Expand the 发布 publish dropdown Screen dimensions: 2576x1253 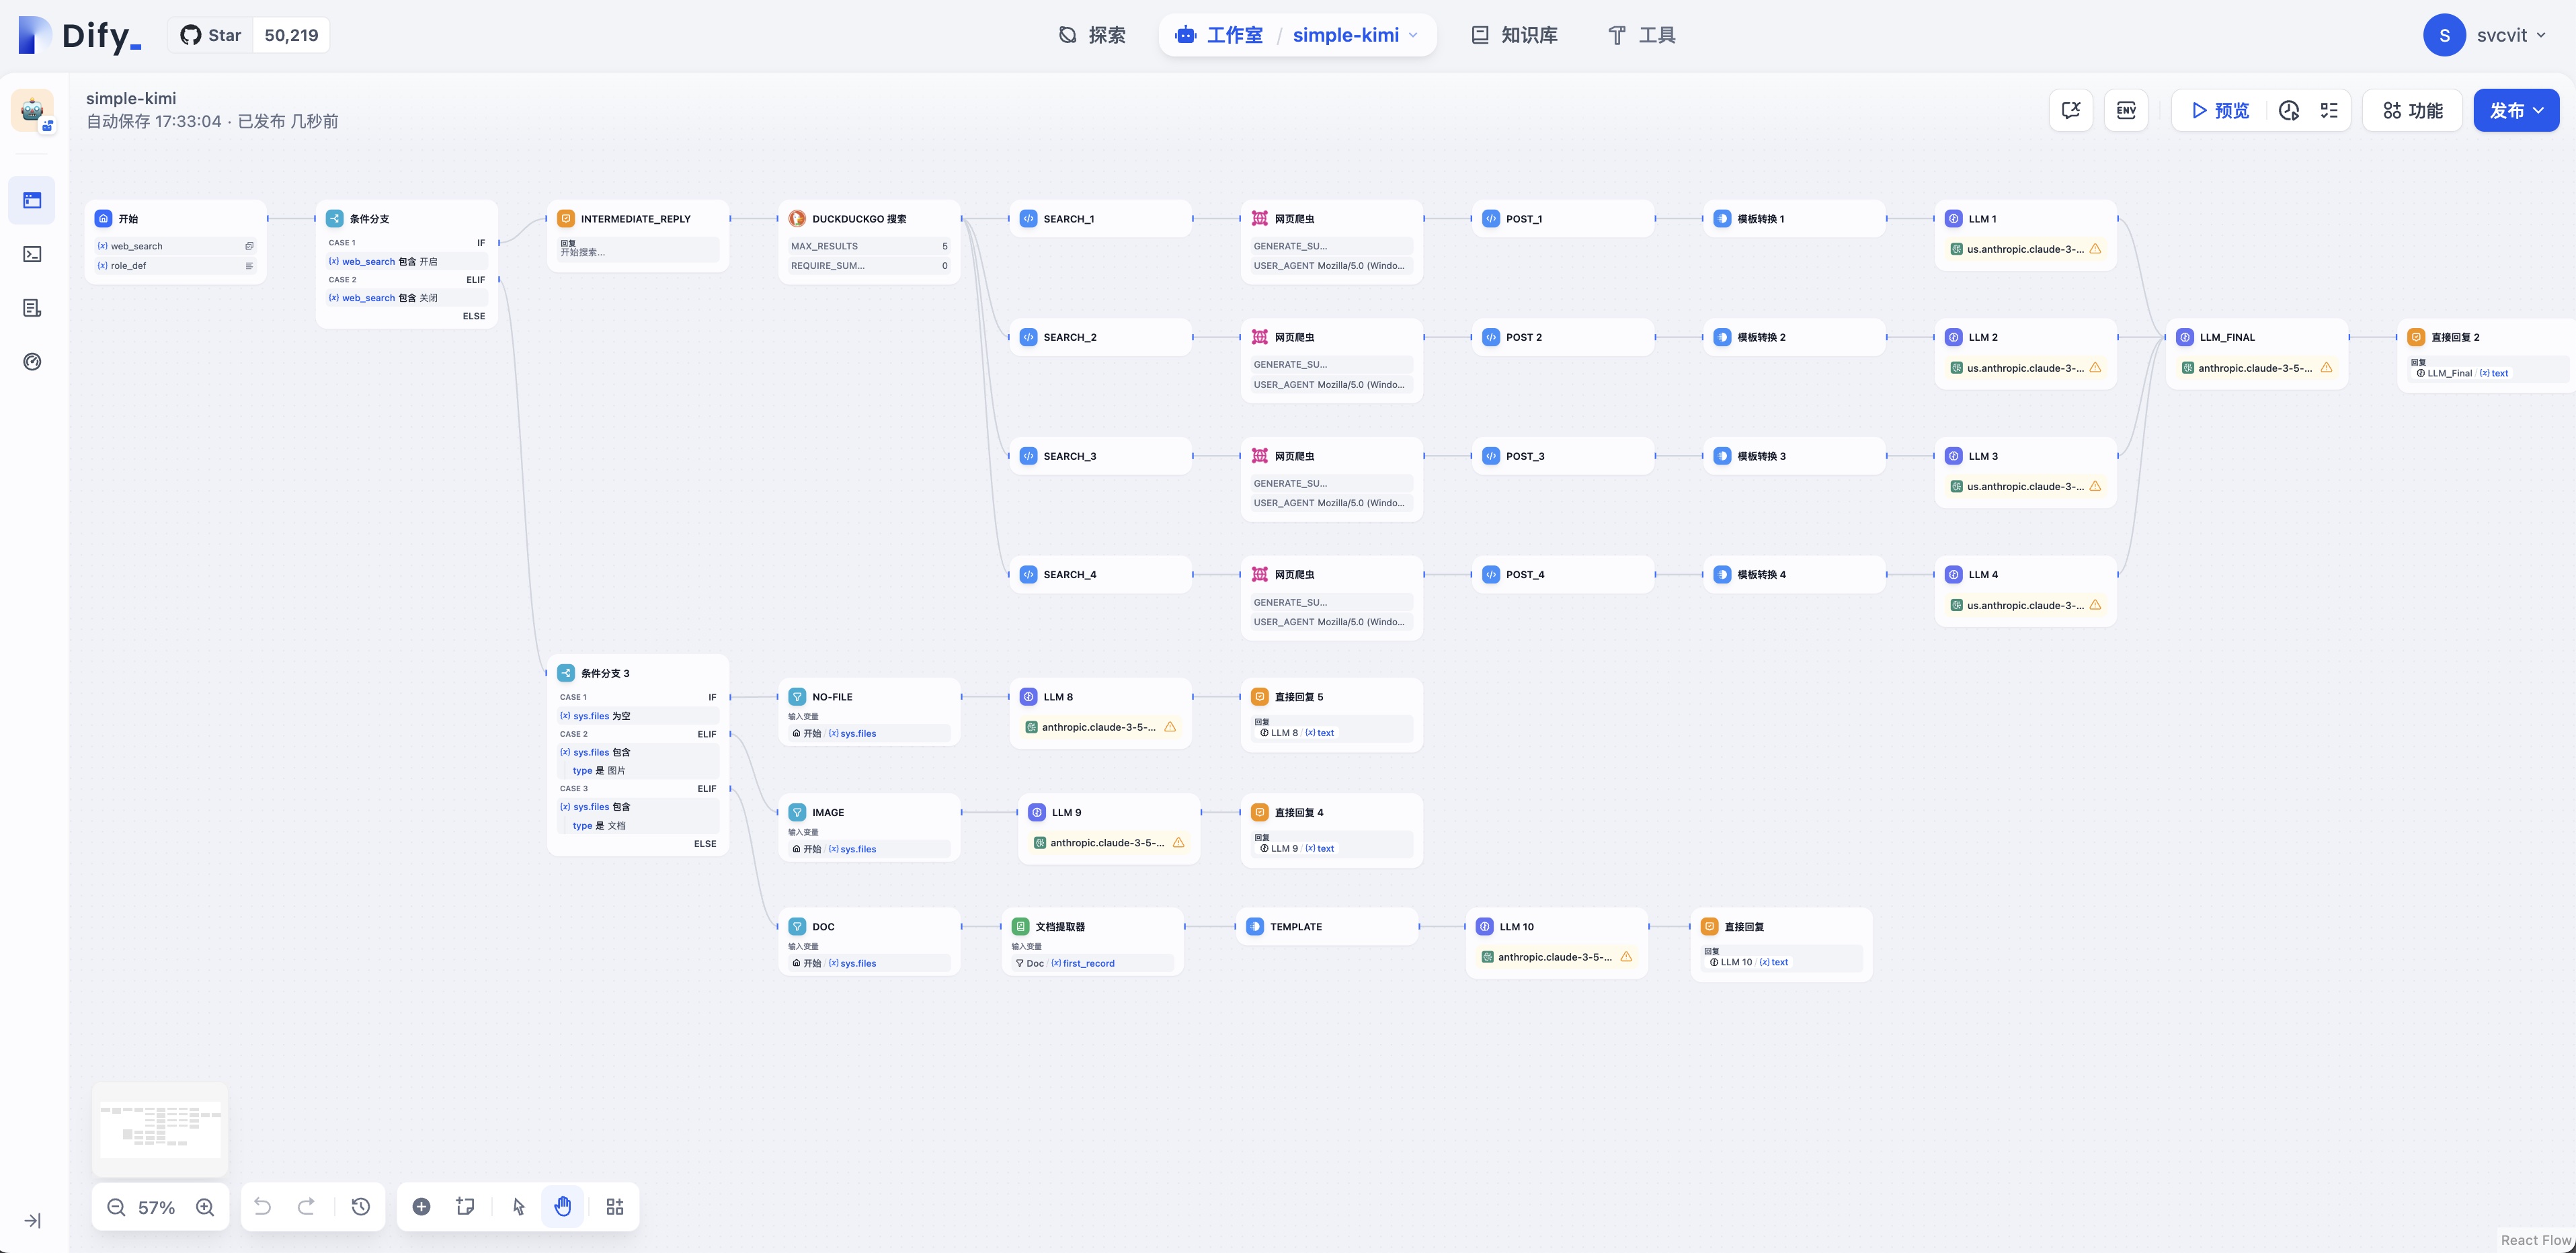(x=2516, y=110)
